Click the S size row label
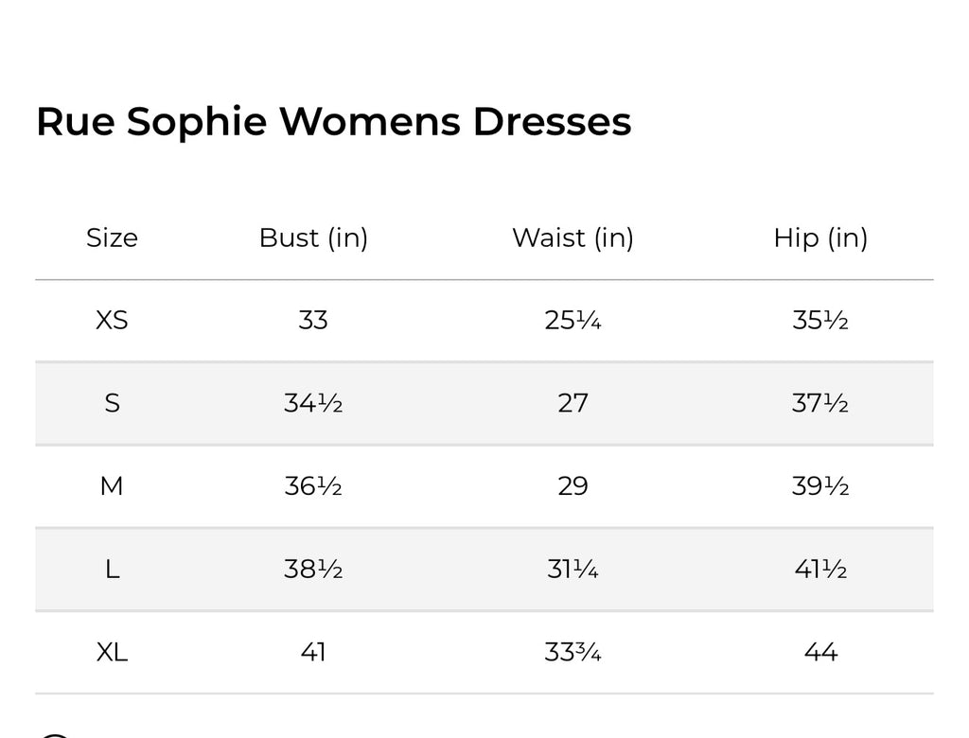This screenshot has height=738, width=969. pyautogui.click(x=112, y=403)
